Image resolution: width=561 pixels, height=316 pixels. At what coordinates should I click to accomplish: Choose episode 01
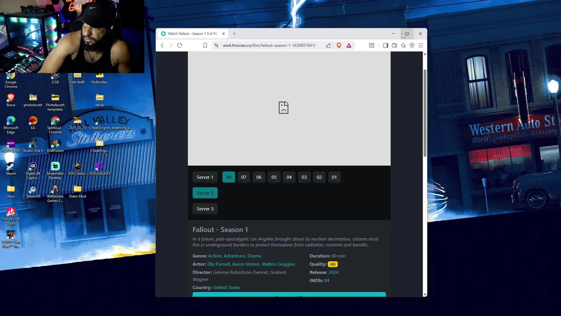tap(334, 177)
